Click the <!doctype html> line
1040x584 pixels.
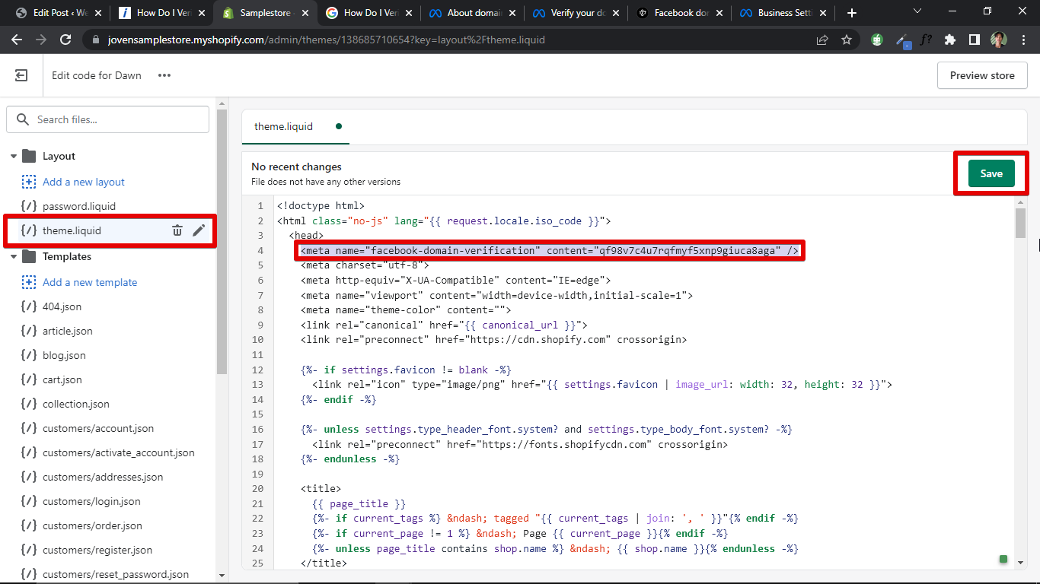[321, 205]
